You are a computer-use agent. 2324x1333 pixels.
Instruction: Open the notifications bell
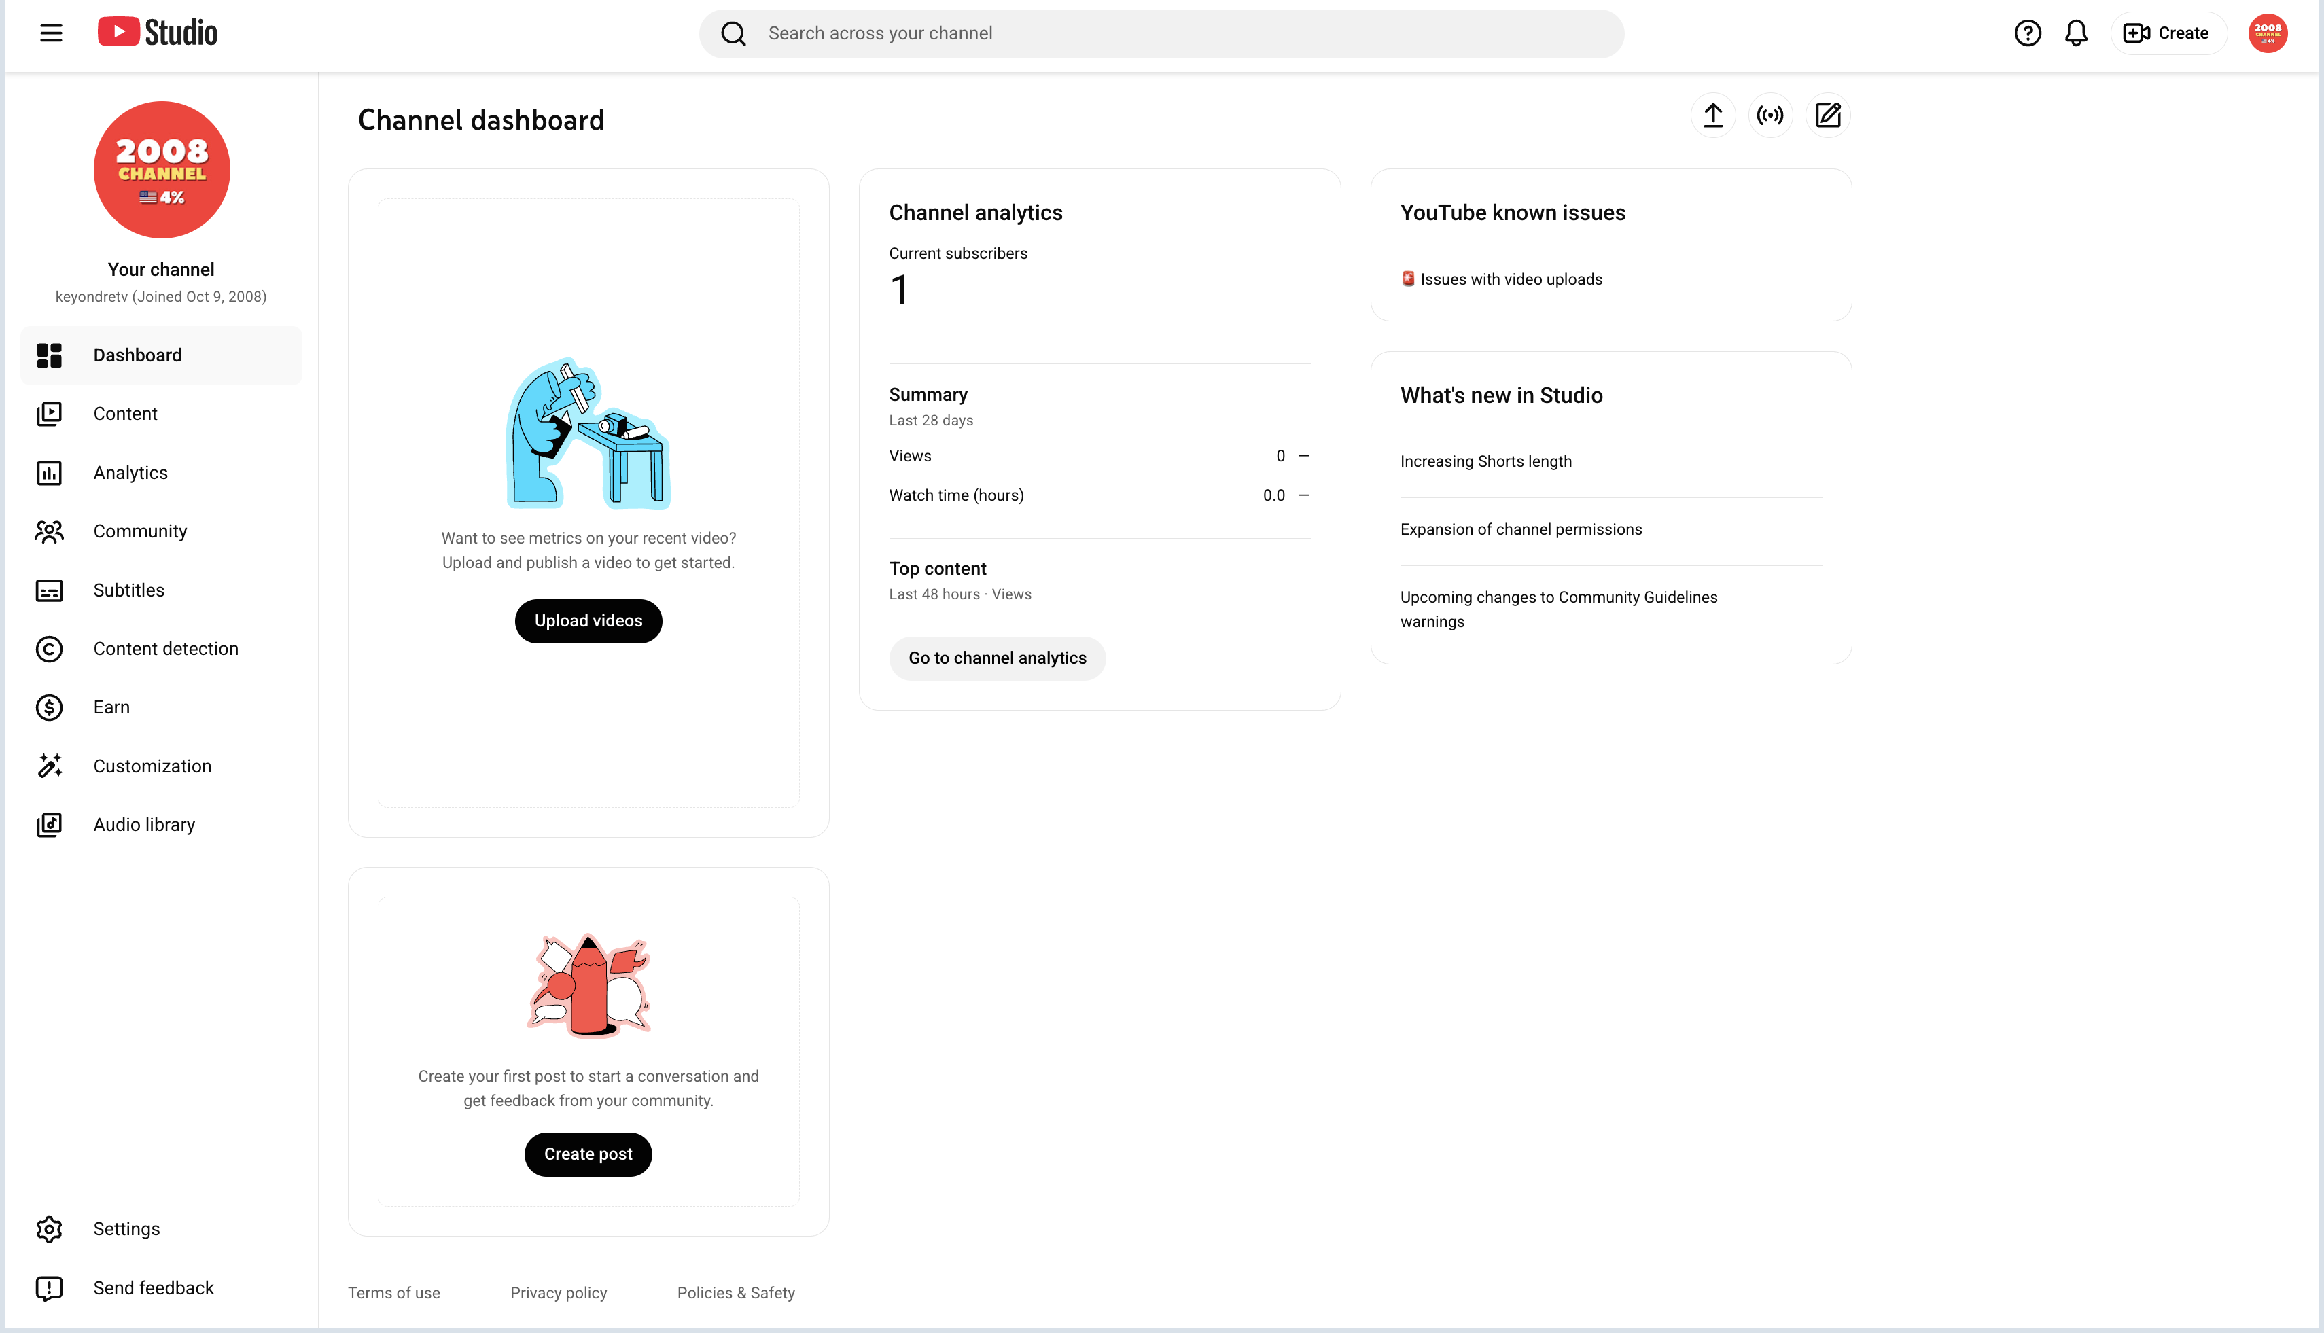(x=2076, y=33)
